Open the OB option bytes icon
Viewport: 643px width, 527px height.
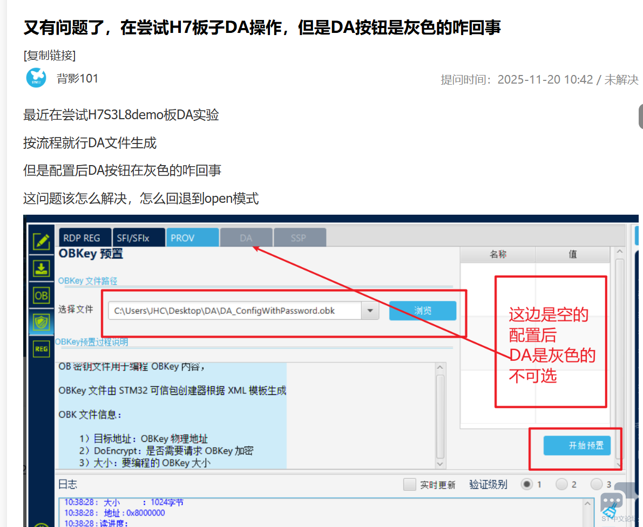pyautogui.click(x=42, y=296)
